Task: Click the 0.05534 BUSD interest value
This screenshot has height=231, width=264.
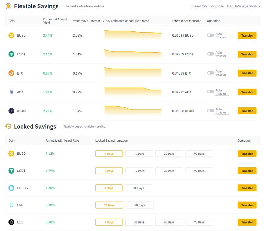Action: [183, 35]
